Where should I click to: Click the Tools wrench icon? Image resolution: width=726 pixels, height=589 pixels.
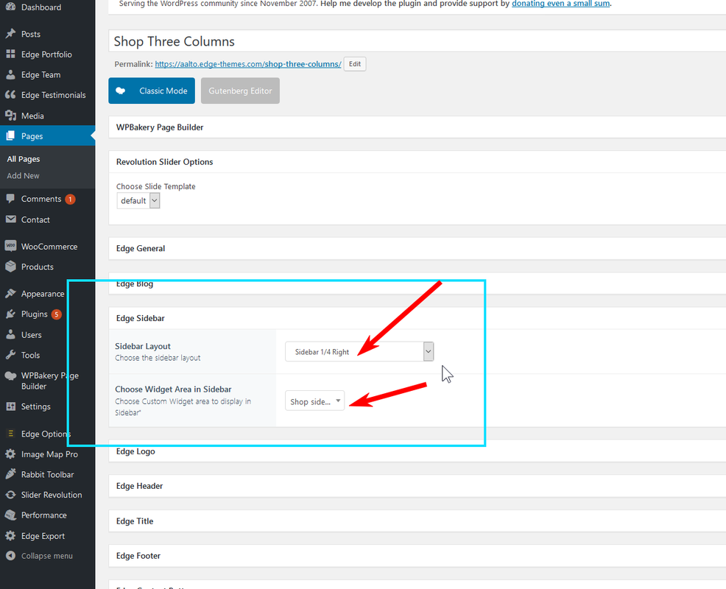[10, 355]
